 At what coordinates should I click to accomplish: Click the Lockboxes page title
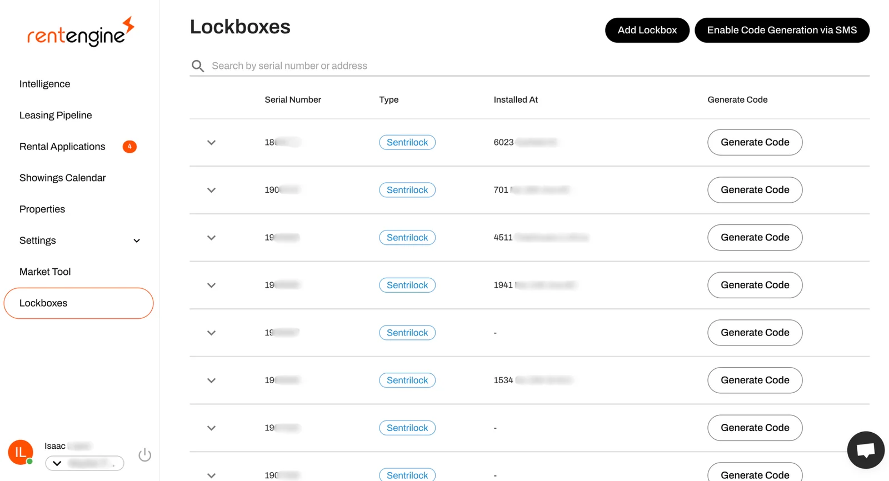coord(240,27)
